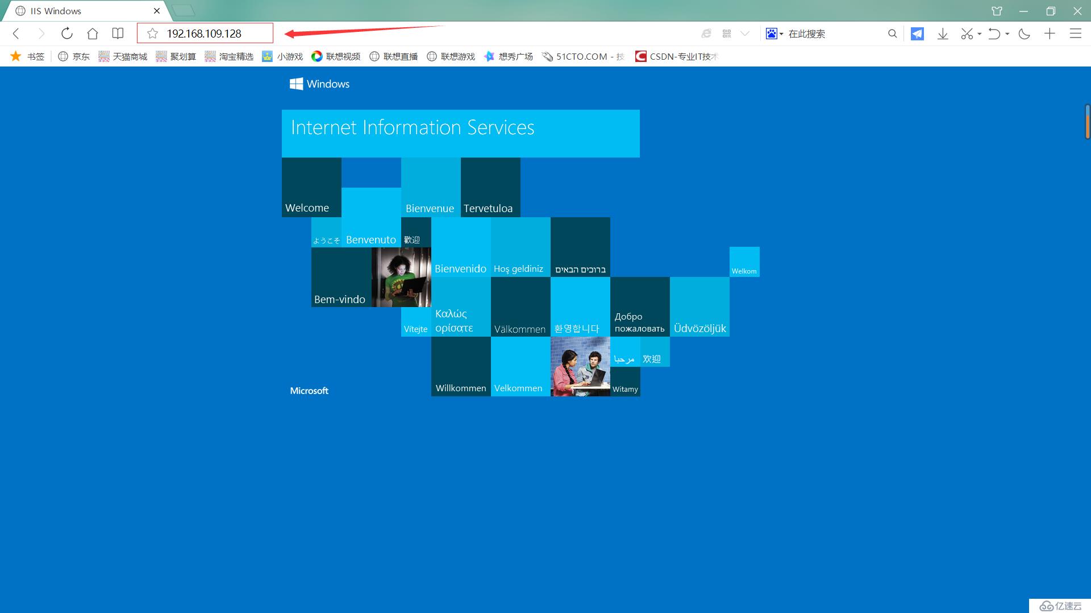Open the 小游戏 bookmark
Image resolution: width=1091 pixels, height=613 pixels.
282,56
